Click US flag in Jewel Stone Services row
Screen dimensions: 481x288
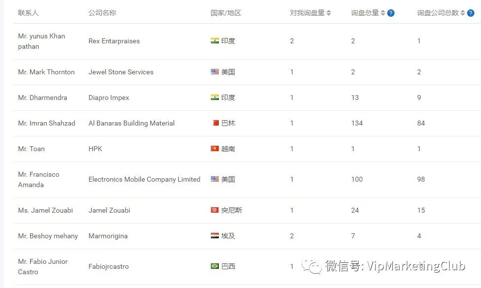click(x=215, y=72)
